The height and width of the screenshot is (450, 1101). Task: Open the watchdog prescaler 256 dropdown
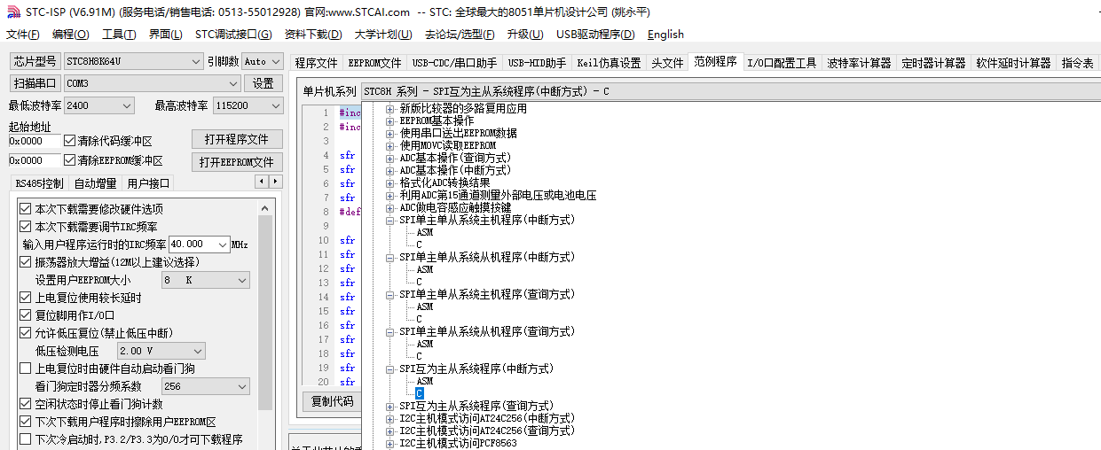(x=206, y=386)
